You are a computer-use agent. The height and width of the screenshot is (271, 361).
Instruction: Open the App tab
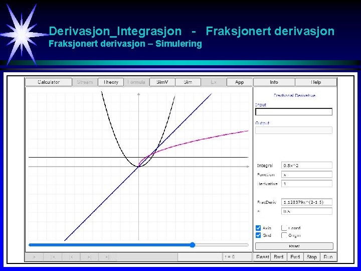(x=240, y=82)
